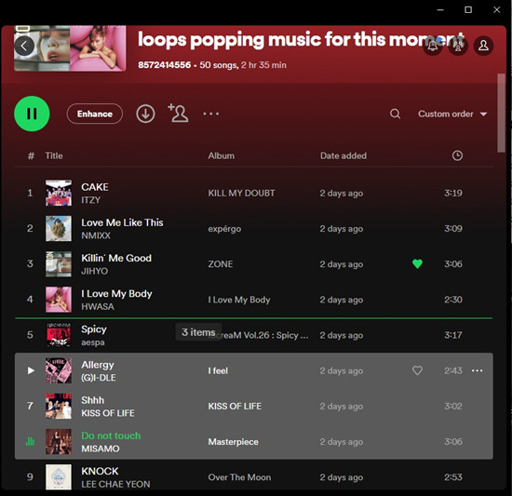The height and width of the screenshot is (496, 512).
Task: Search within the playlist
Action: (395, 114)
